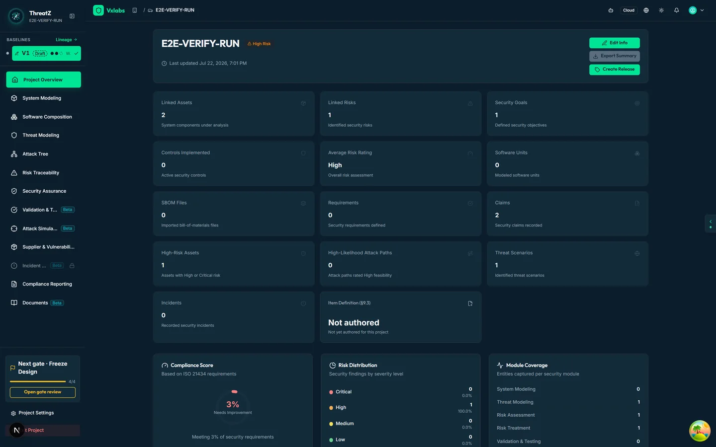Toggle the light/dark theme sun icon

(x=661, y=10)
